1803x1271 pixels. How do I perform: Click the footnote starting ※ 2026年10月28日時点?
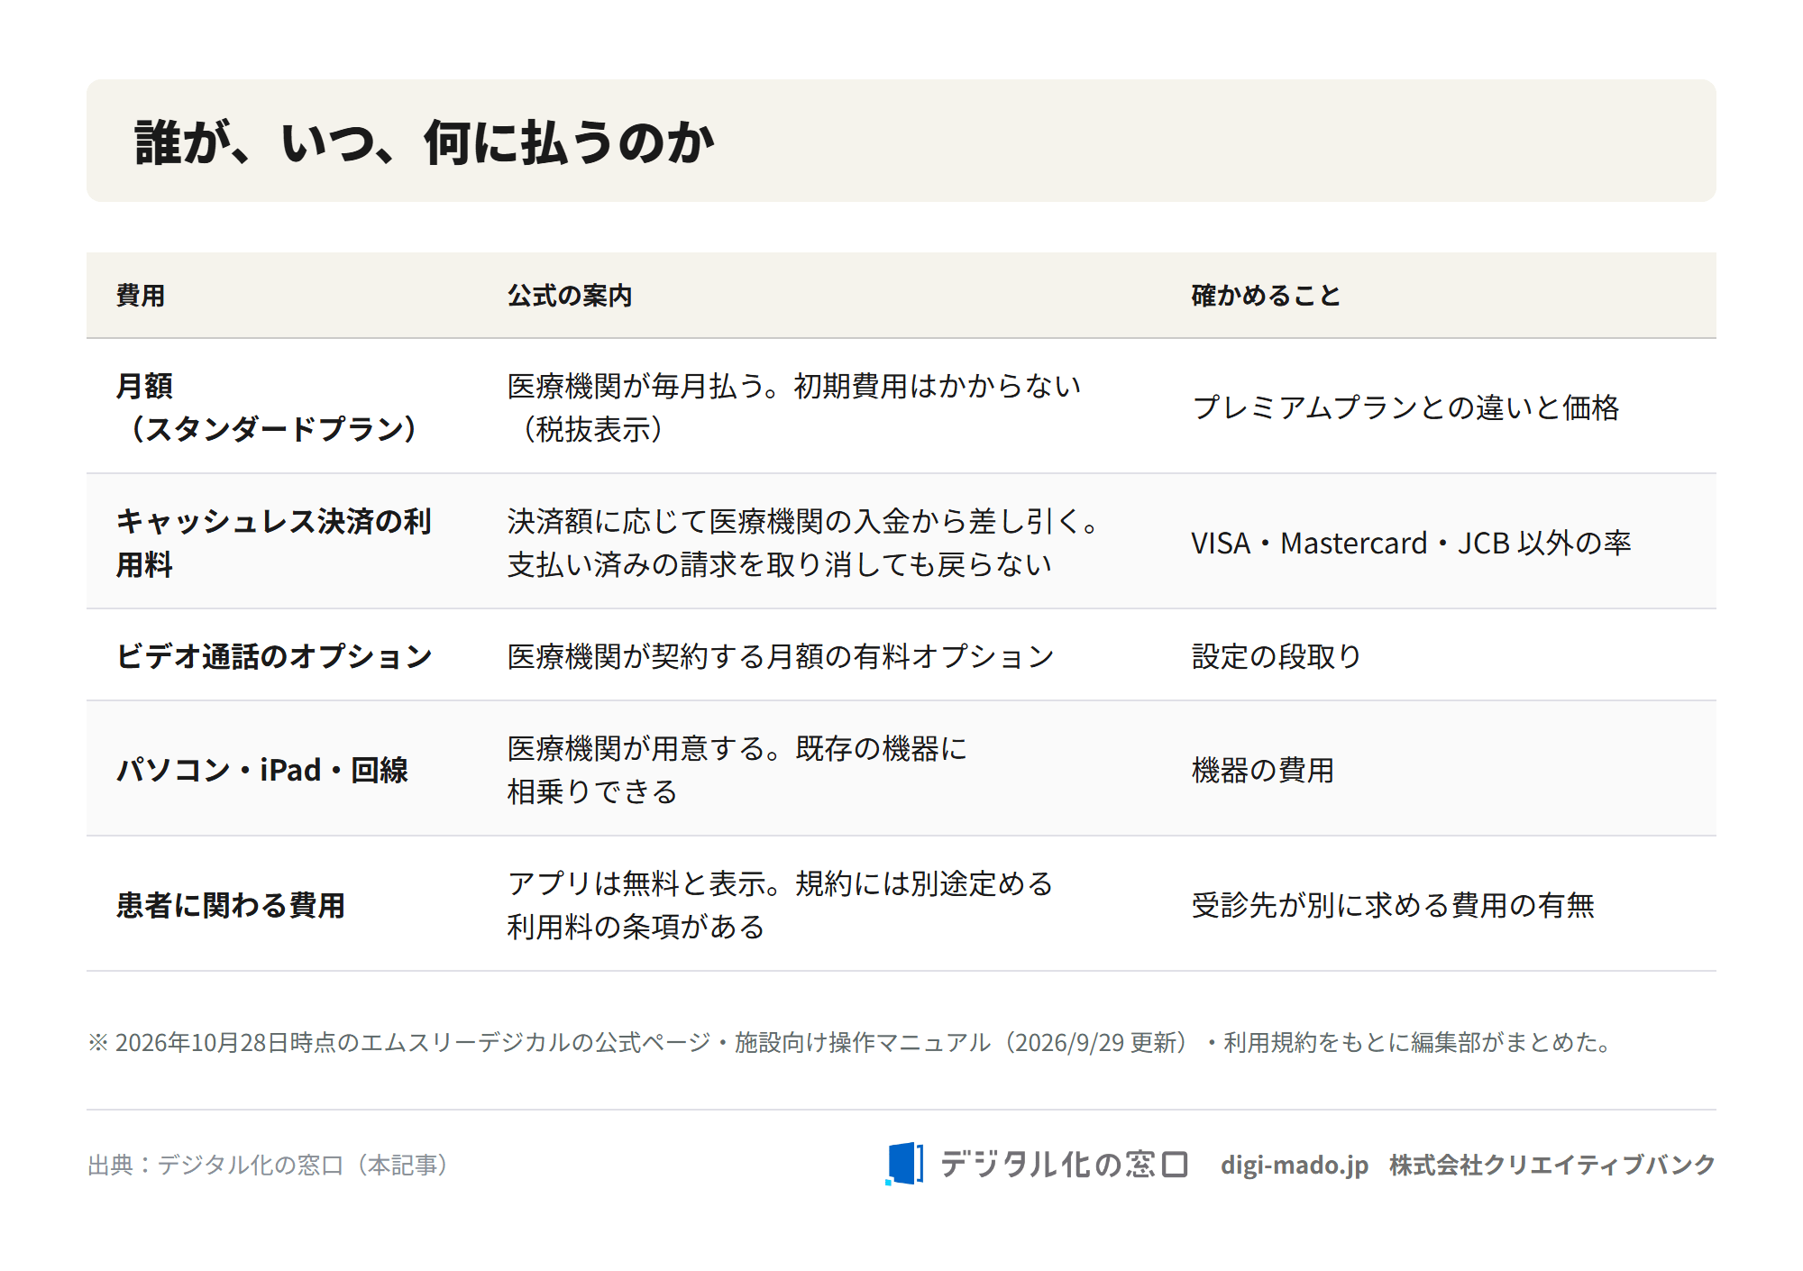click(849, 1043)
